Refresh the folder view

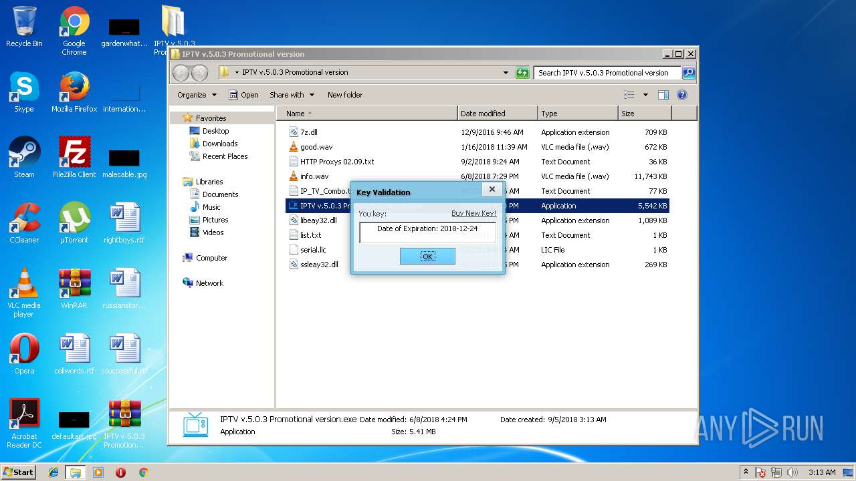[522, 73]
